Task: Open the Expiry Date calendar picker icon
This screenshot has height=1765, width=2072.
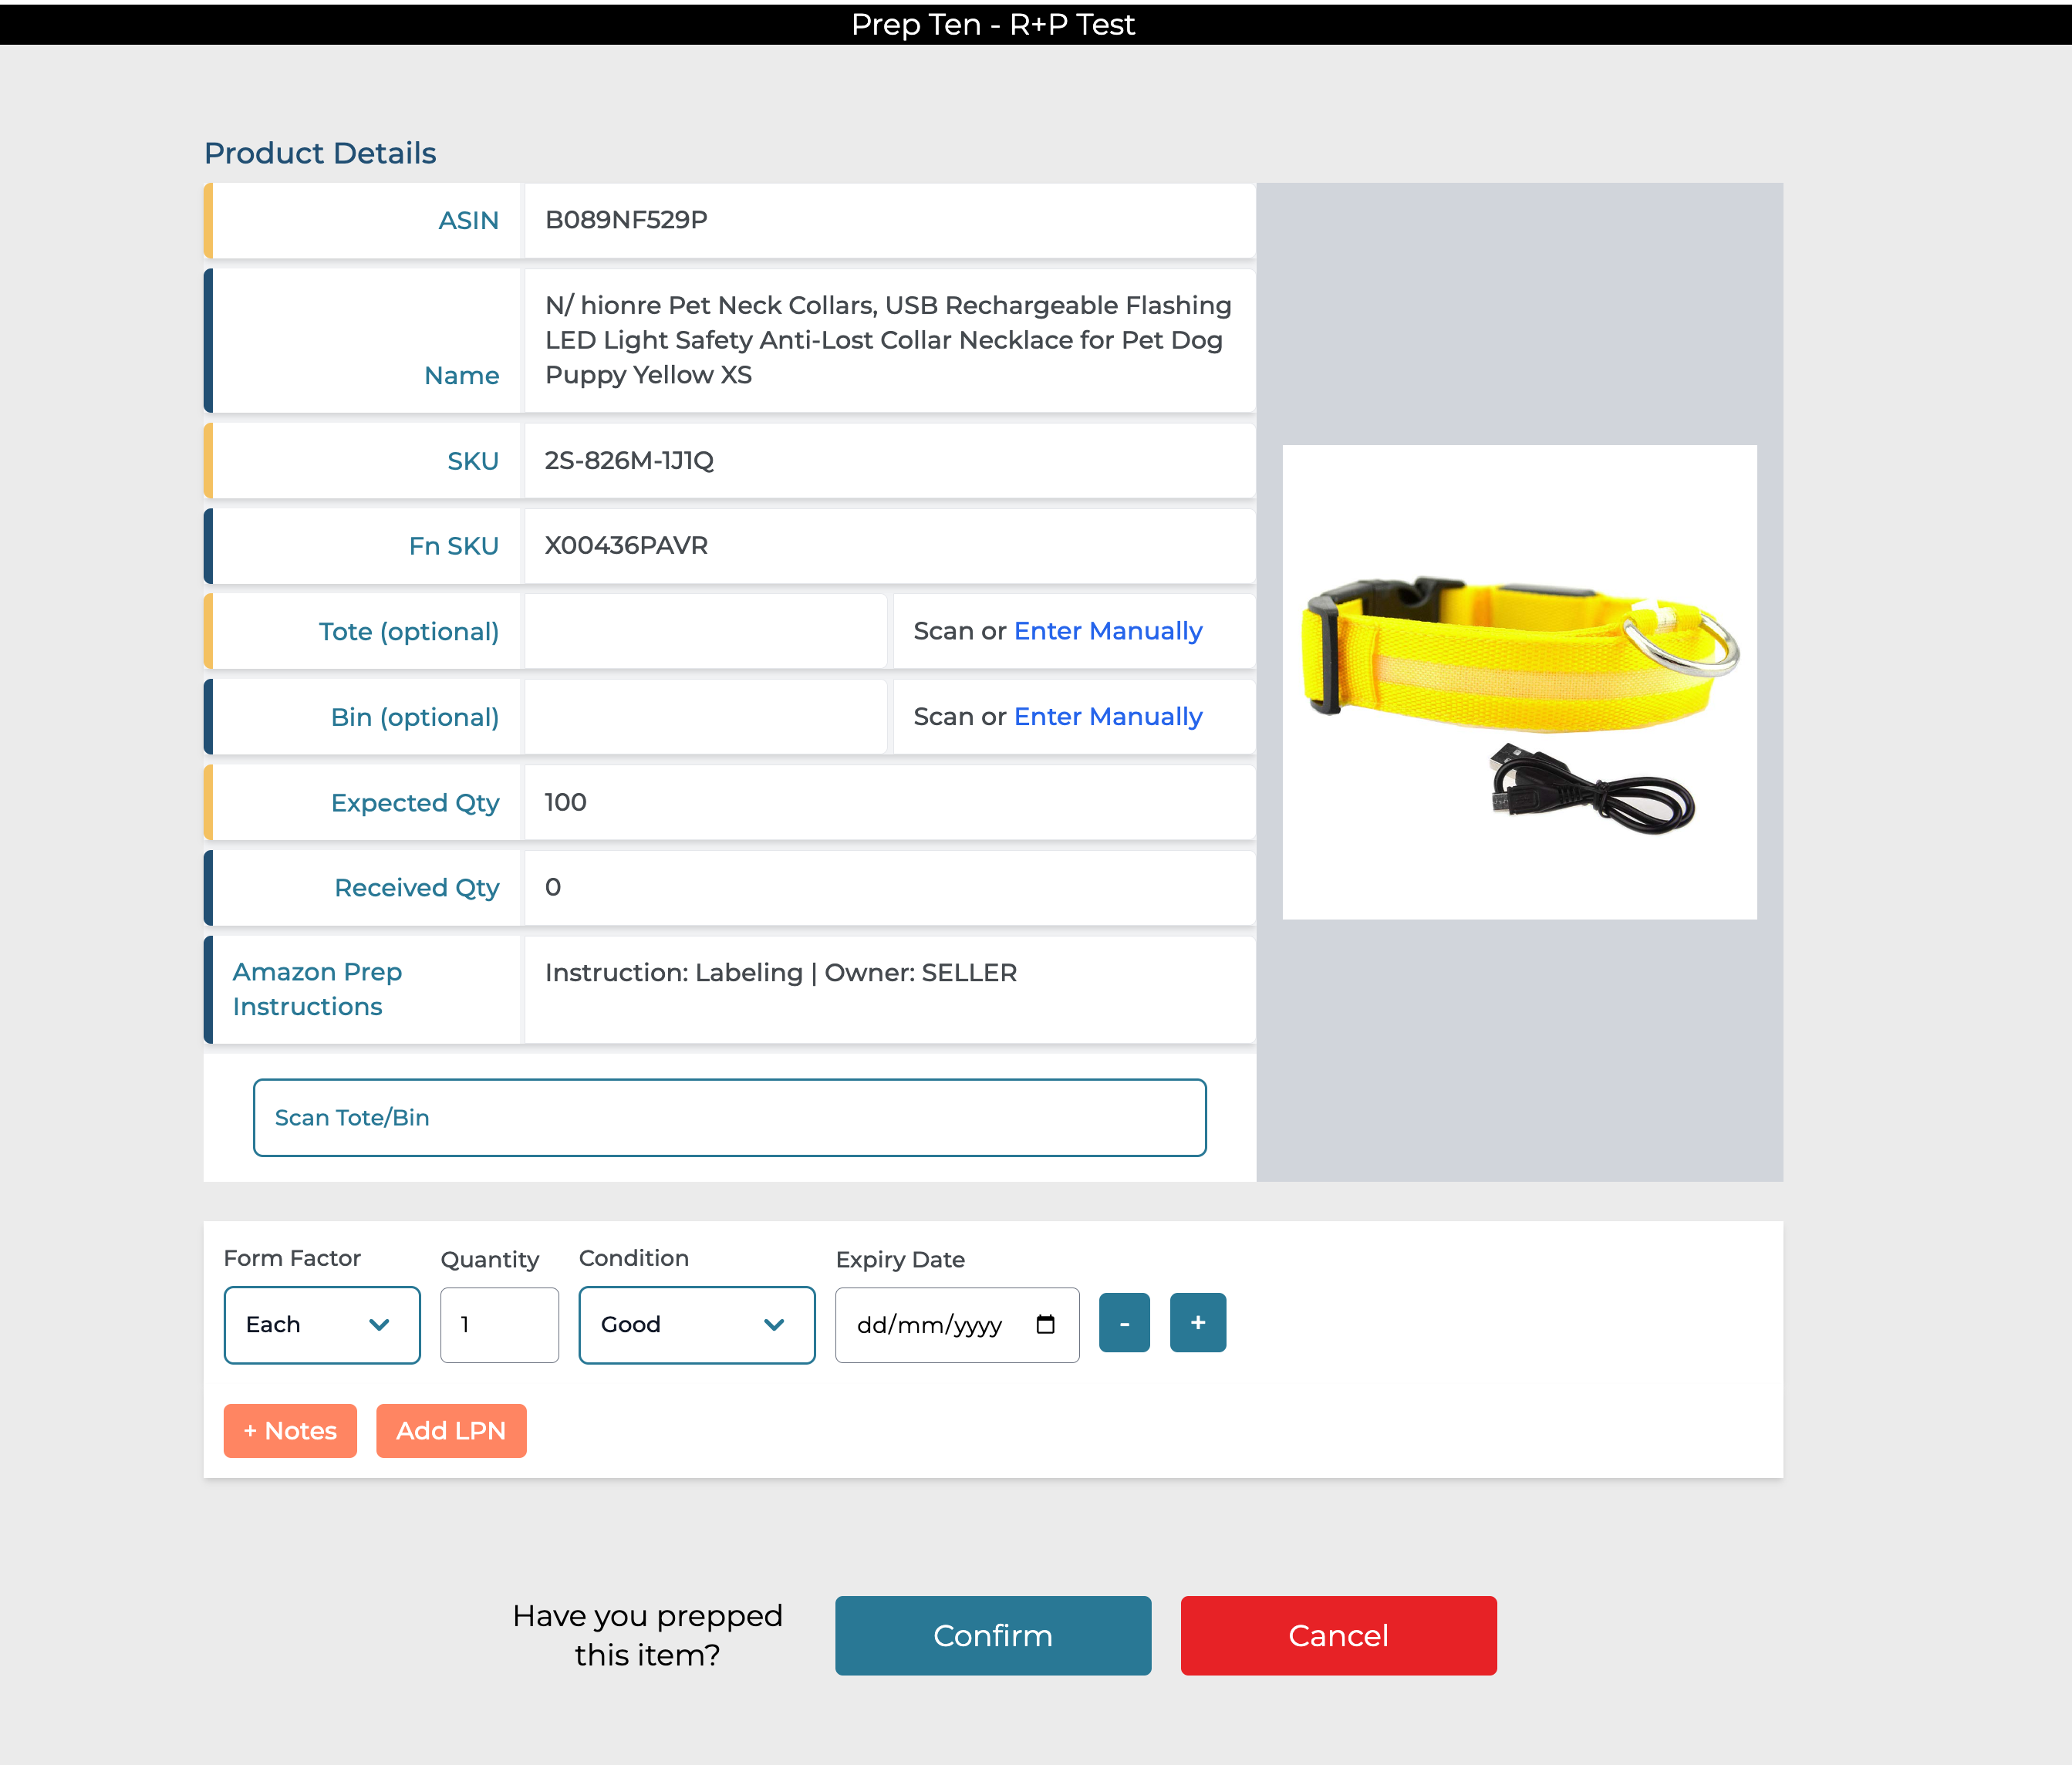Action: pos(1045,1324)
